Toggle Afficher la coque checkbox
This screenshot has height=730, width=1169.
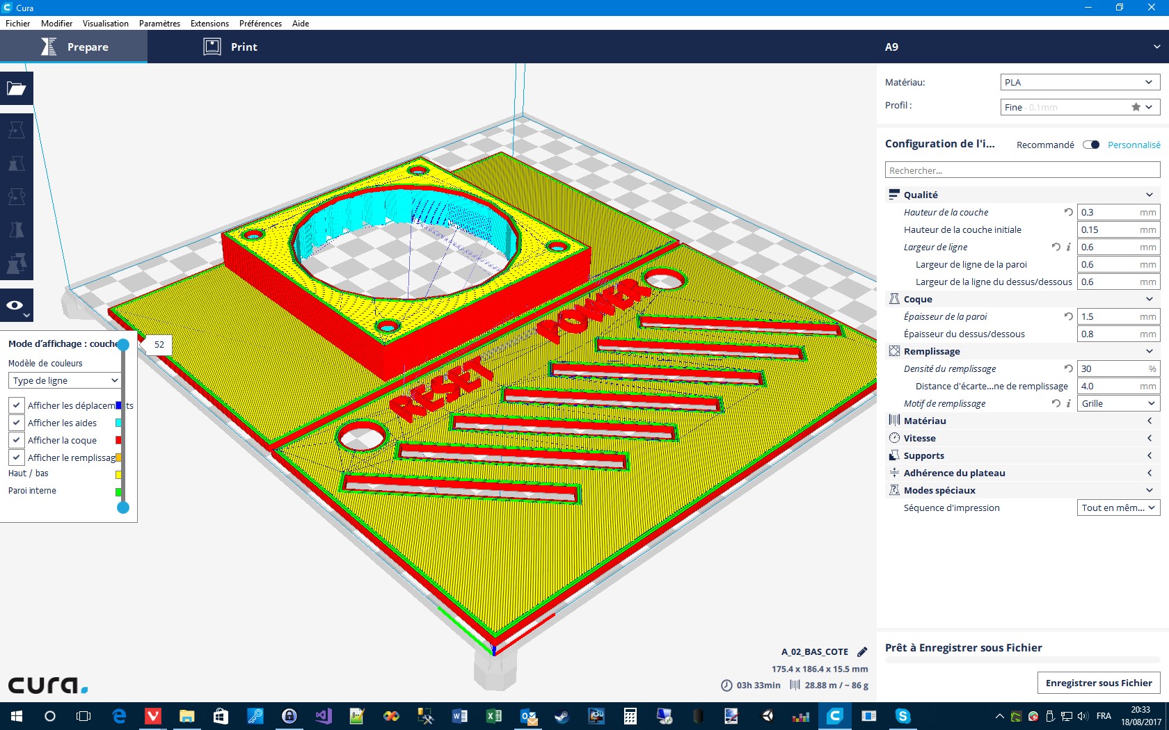point(16,440)
